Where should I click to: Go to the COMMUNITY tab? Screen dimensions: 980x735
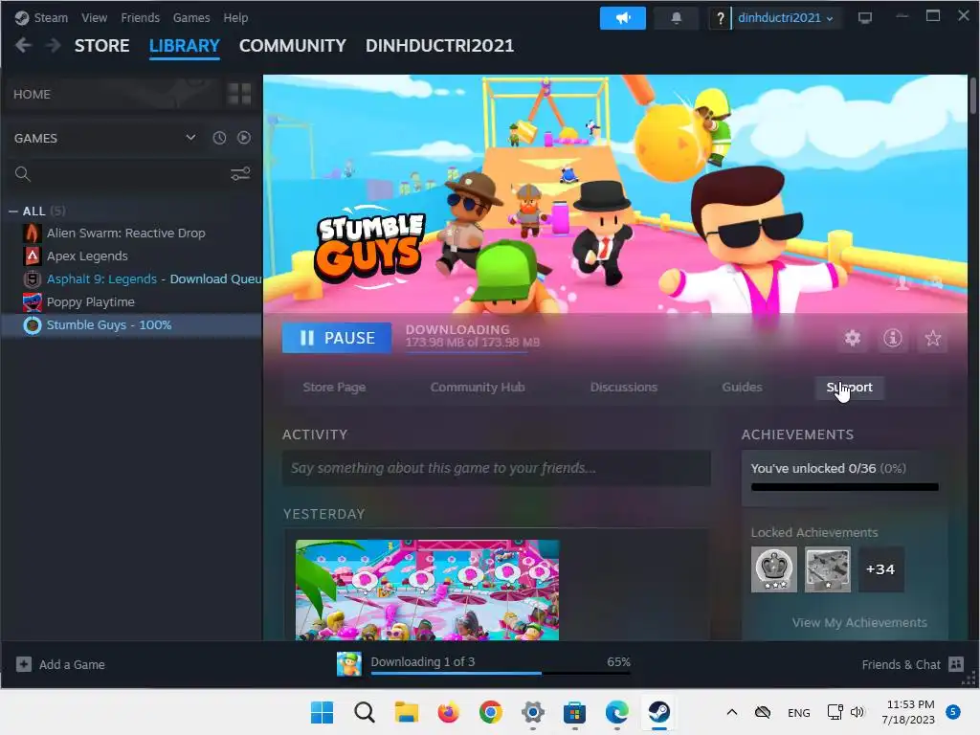[293, 46]
